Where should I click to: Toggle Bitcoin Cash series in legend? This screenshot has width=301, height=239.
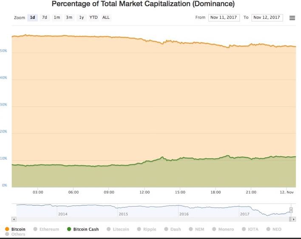click(83, 229)
